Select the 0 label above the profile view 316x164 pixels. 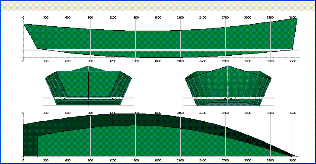point(23,18)
